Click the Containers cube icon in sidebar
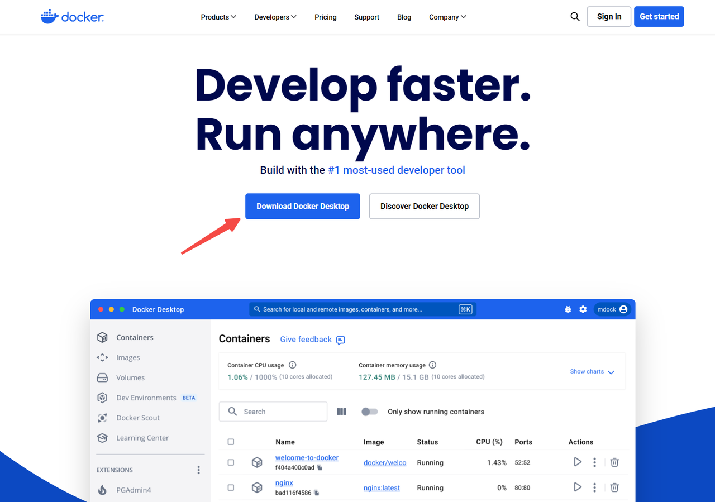The image size is (715, 502). [102, 337]
